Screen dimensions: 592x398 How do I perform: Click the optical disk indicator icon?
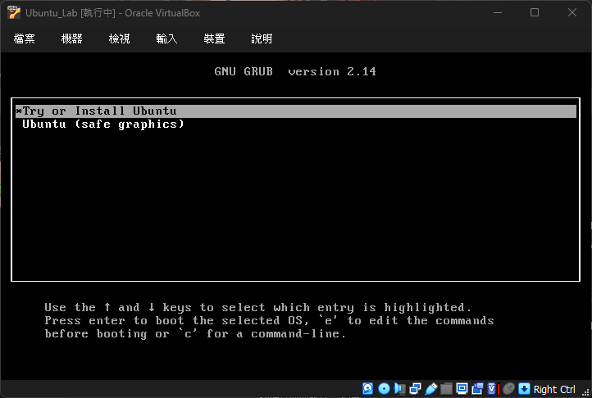tap(384, 388)
